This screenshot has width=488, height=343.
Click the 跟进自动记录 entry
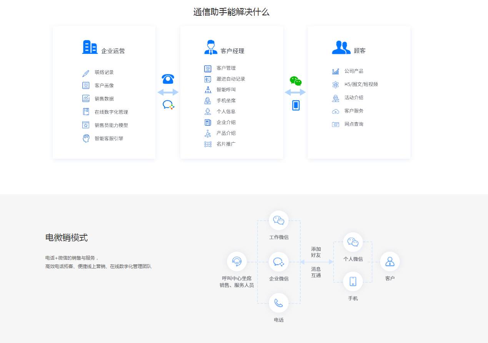[x=230, y=79]
